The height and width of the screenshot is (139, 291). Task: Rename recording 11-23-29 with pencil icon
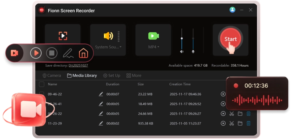tap(101, 123)
